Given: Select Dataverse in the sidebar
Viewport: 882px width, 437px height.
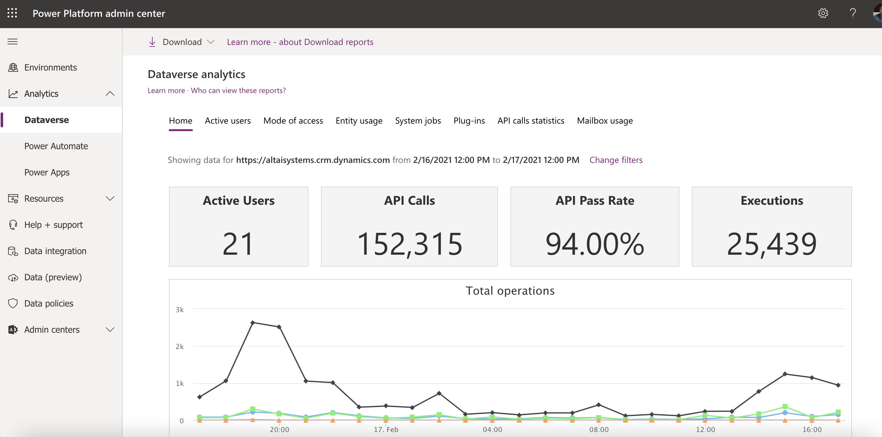Looking at the screenshot, I should pos(61,120).
